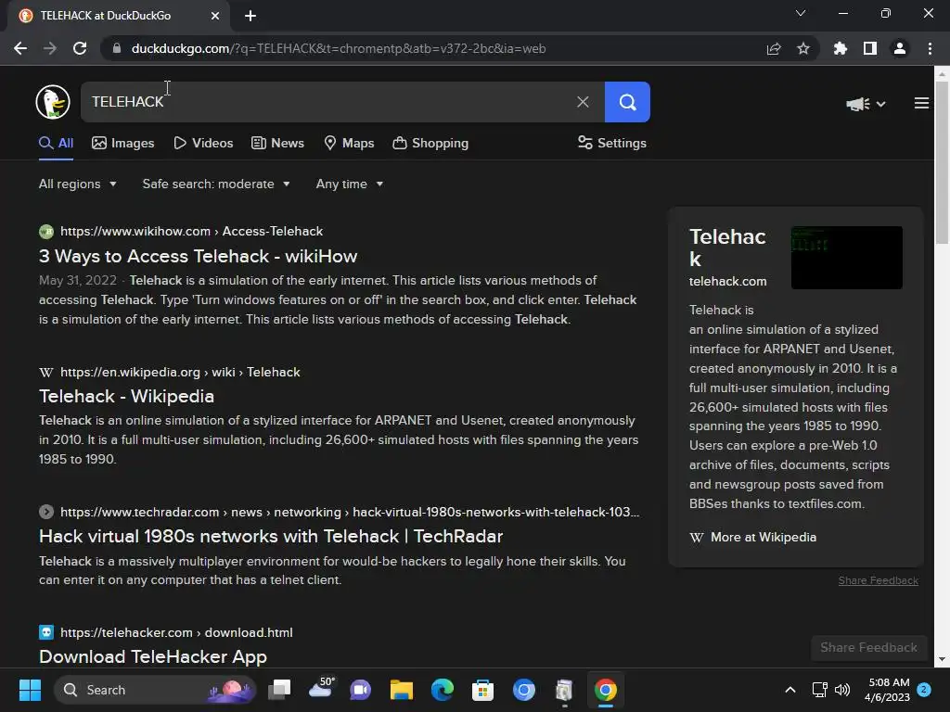Expand Safe search: moderate dropdown
Screen dimensions: 950x712
click(x=216, y=184)
